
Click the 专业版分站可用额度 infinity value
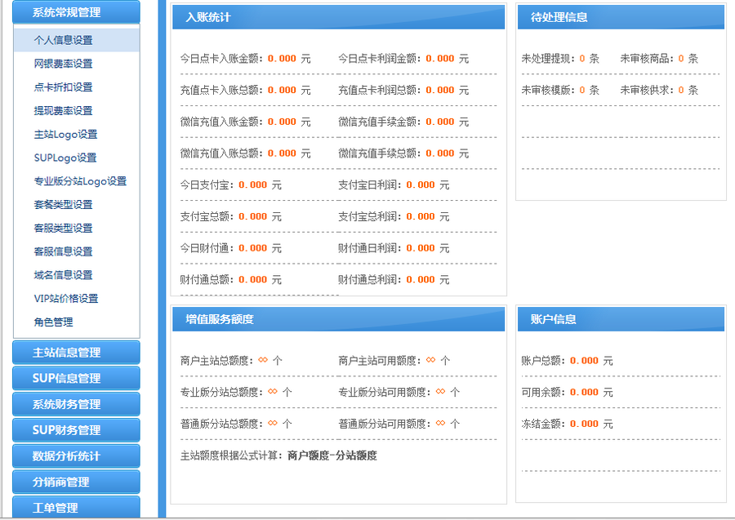pos(441,391)
